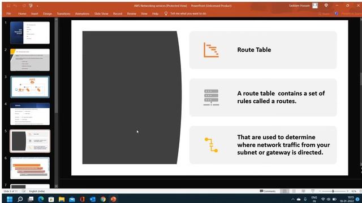Click 'English (India)' language in status bar

click(x=37, y=191)
